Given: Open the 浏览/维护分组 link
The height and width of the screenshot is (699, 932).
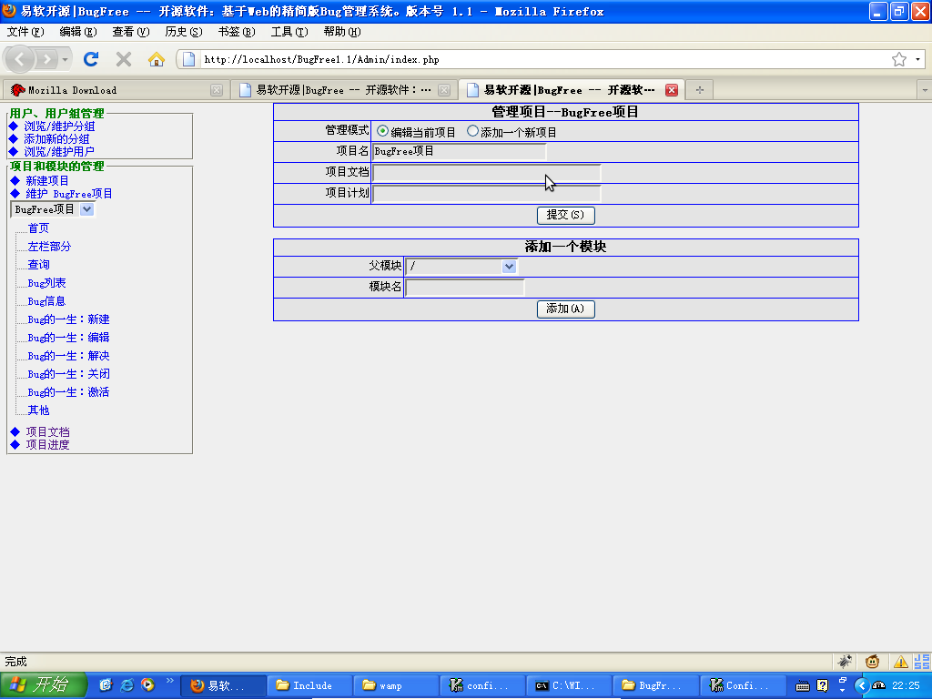Looking at the screenshot, I should pos(59,126).
